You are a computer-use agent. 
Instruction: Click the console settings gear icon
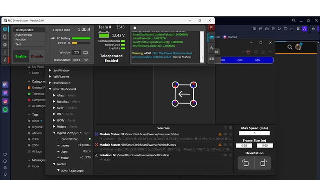(134, 28)
